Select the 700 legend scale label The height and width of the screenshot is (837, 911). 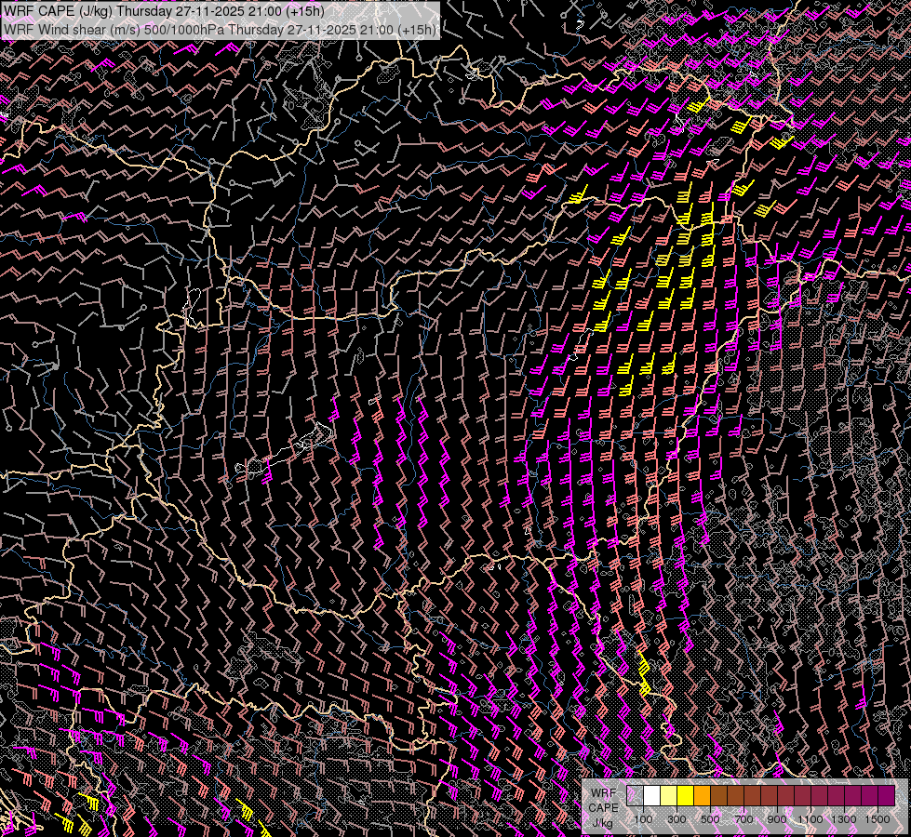(x=744, y=819)
